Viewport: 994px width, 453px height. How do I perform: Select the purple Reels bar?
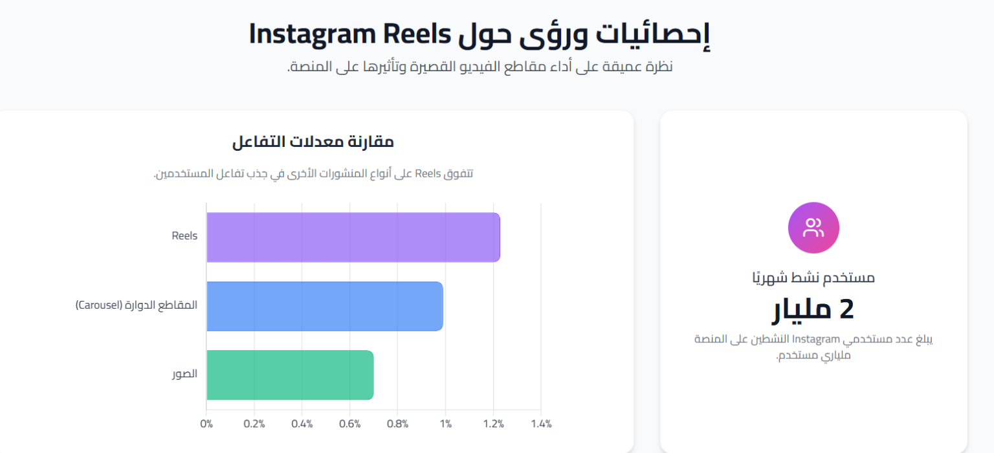[x=353, y=238]
